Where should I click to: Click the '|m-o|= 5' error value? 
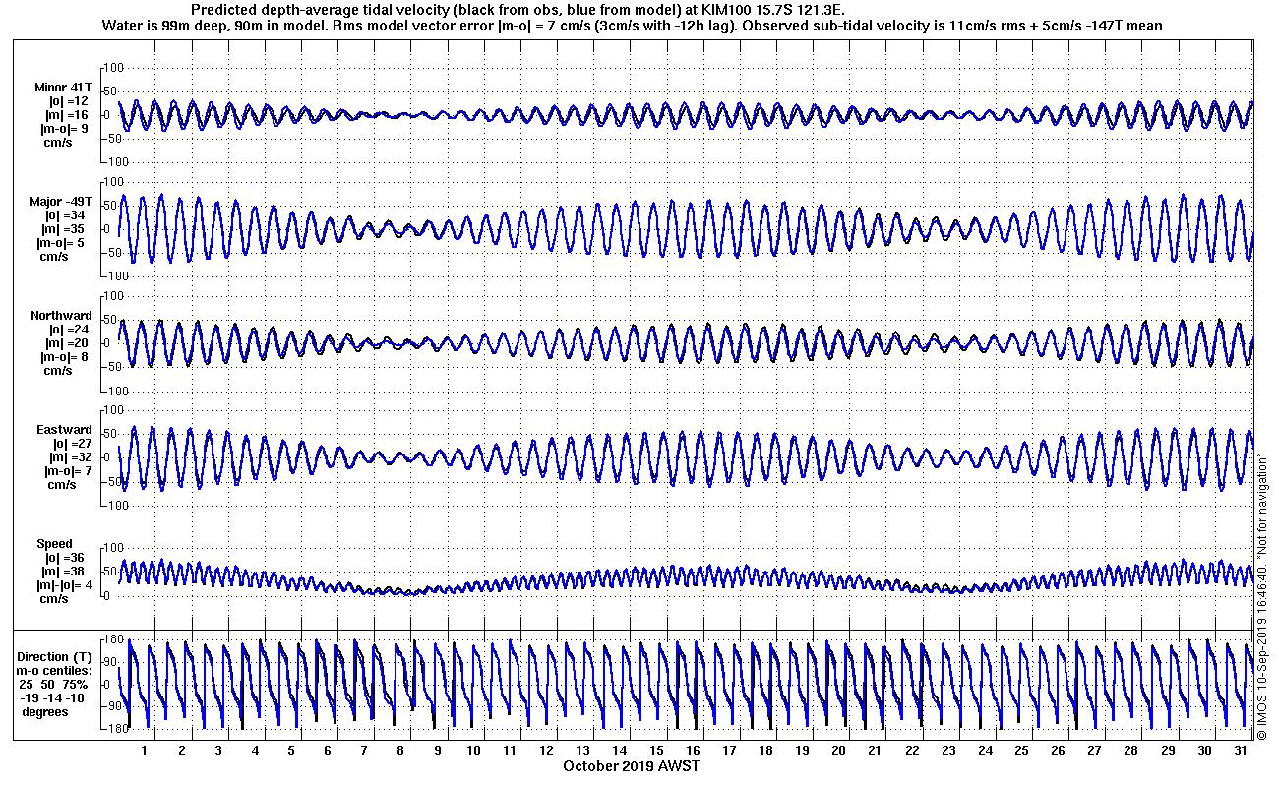[65, 243]
